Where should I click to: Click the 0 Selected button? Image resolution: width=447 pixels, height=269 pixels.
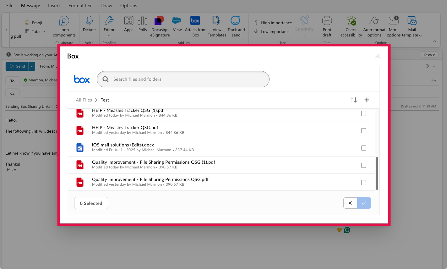tap(91, 203)
